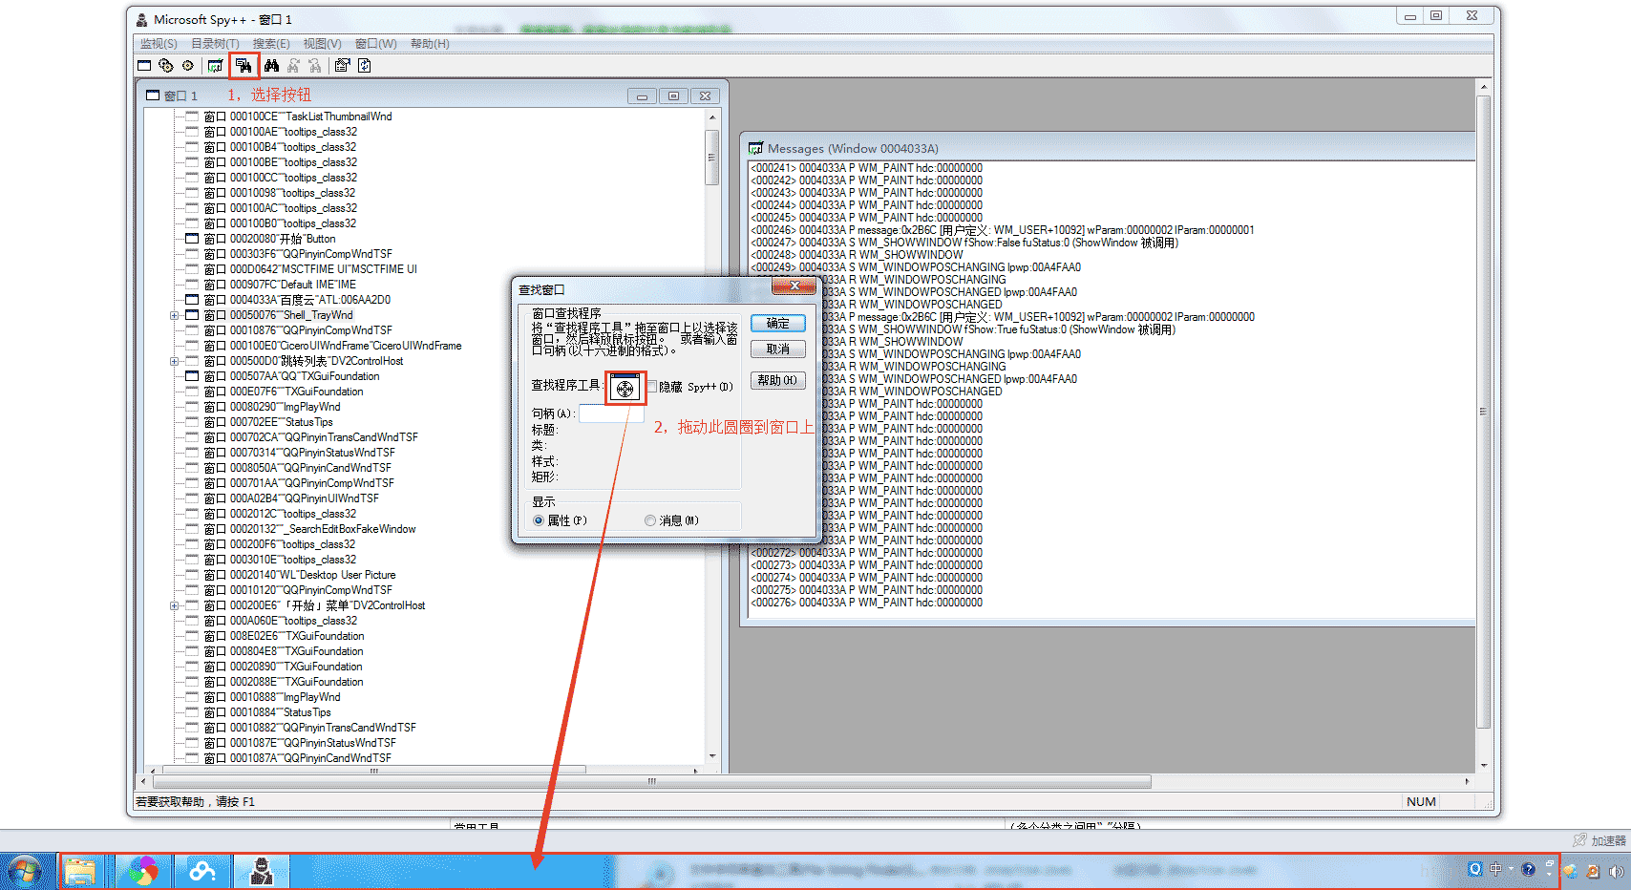Select tree row 000507AA QQ TXGuiFoundation
1631x890 pixels.
291,376
